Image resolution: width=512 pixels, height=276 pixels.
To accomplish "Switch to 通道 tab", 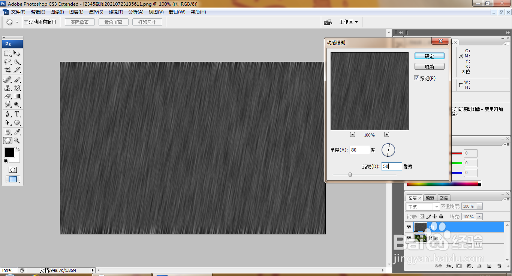I will tap(430, 198).
